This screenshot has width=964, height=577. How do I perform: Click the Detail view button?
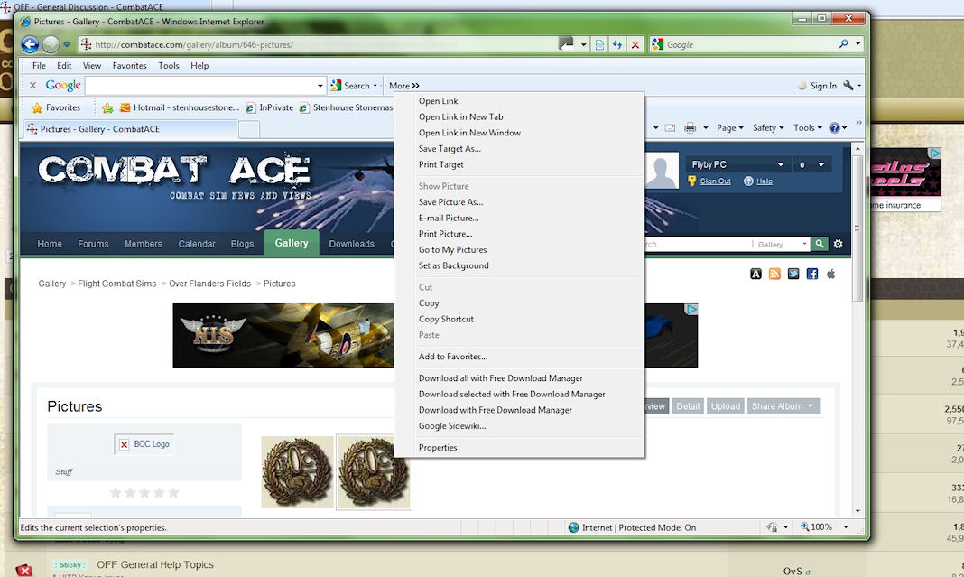(687, 406)
